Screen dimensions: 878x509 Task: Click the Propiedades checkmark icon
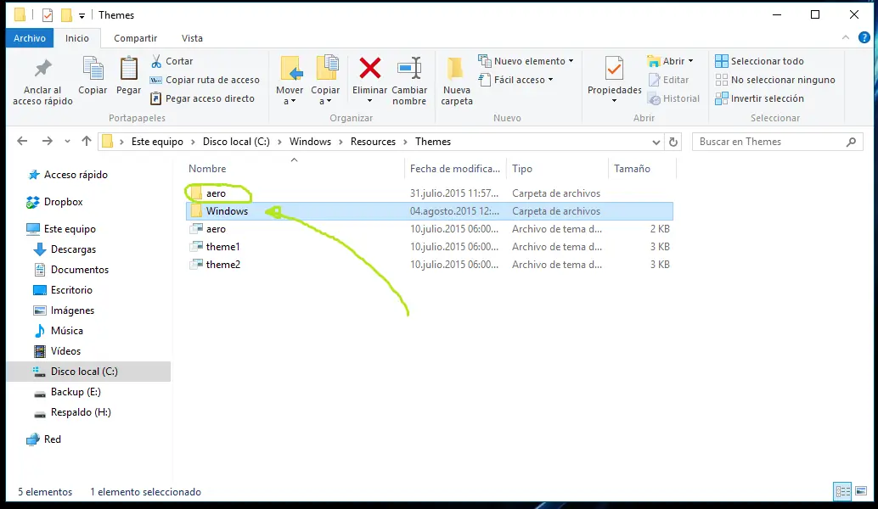pos(614,69)
